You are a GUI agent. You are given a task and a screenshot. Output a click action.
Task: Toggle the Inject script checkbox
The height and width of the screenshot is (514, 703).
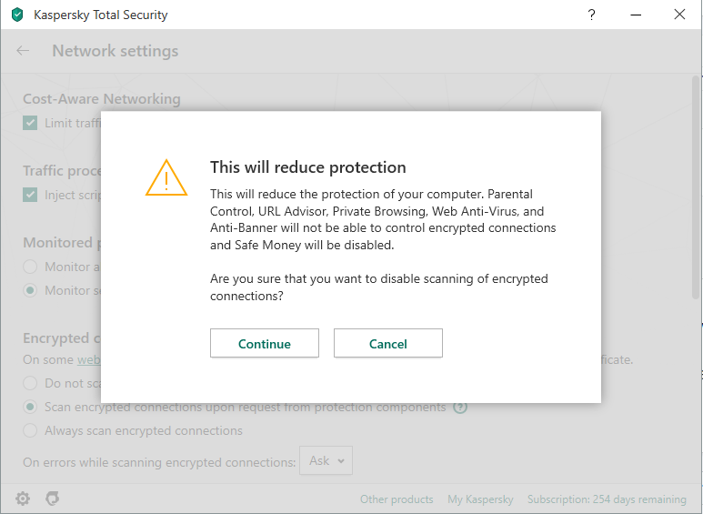tap(31, 195)
